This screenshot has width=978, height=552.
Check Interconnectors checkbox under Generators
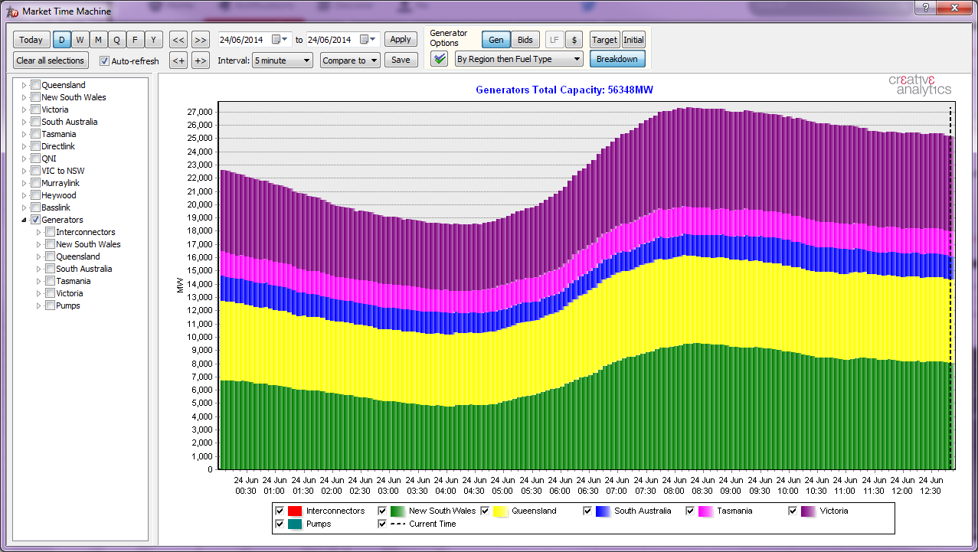tap(50, 232)
